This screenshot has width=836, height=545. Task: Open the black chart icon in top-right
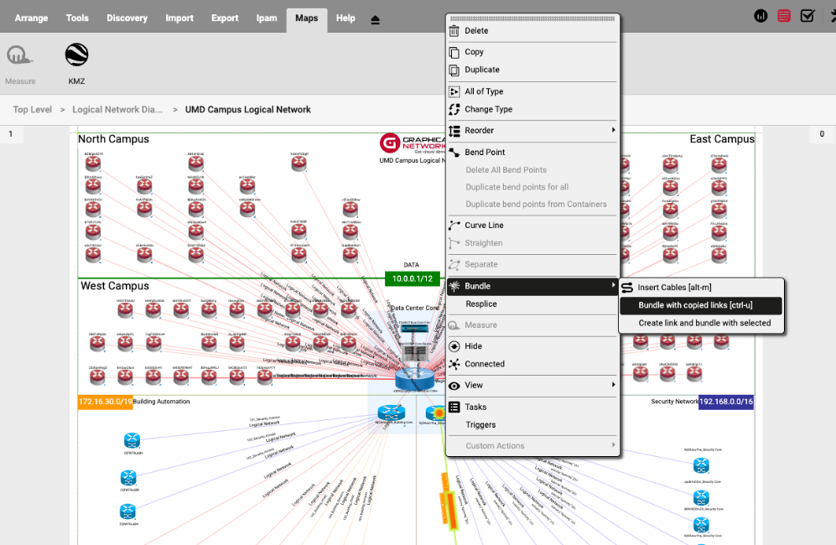[x=761, y=16]
